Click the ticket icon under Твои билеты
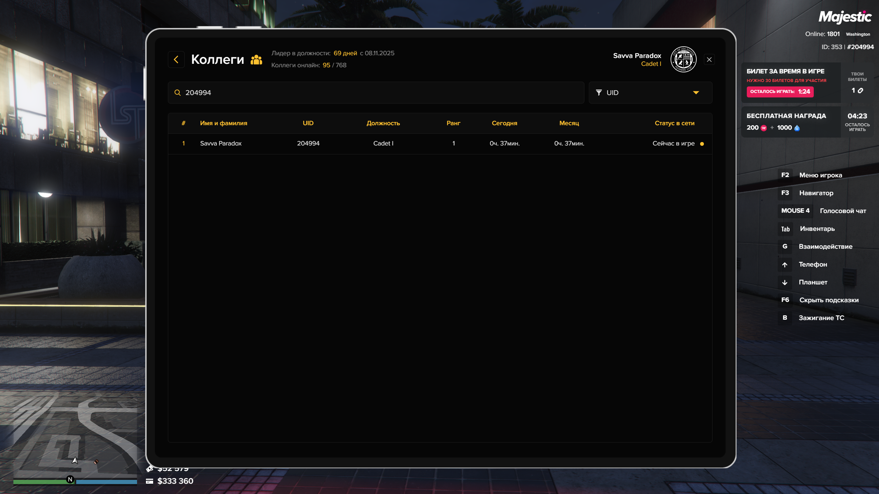879x494 pixels. pos(860,91)
